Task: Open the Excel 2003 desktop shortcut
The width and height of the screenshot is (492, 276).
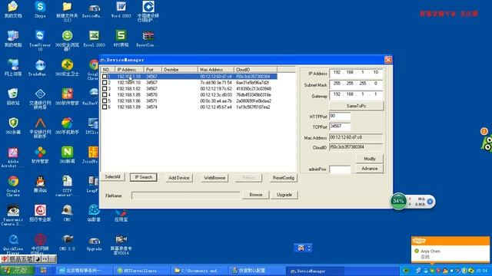Action: 94,38
